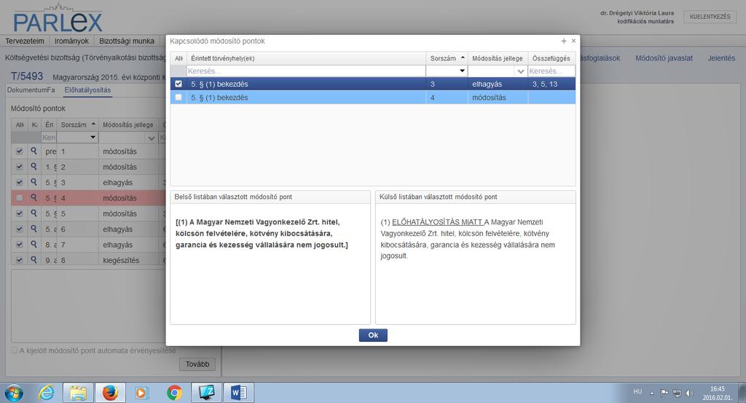746x403 pixels.
Task: Select the dialog row with 5. § (1) bekezdés módosítás
Action: [x=373, y=97]
